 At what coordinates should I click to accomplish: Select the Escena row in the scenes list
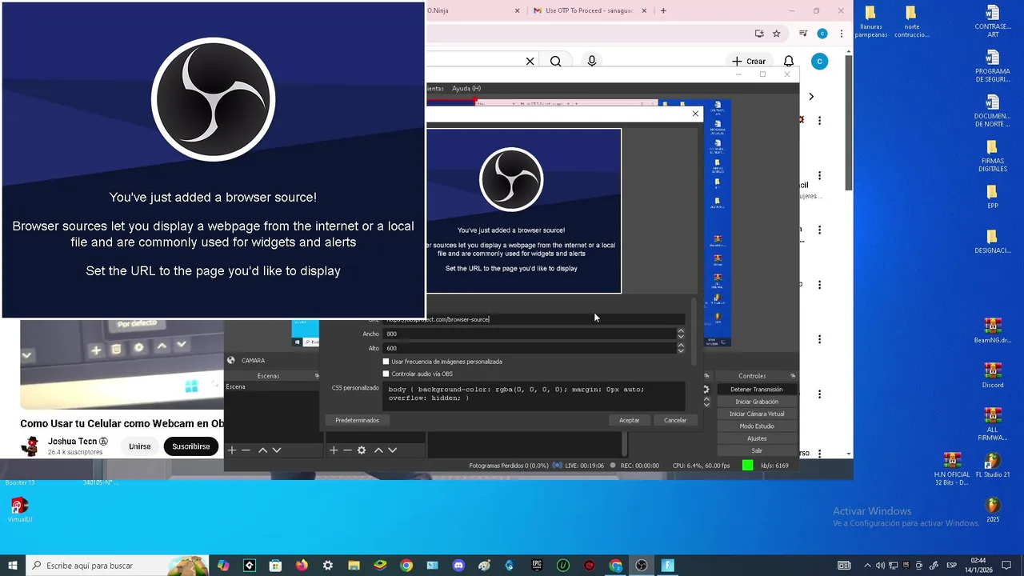tap(272, 387)
